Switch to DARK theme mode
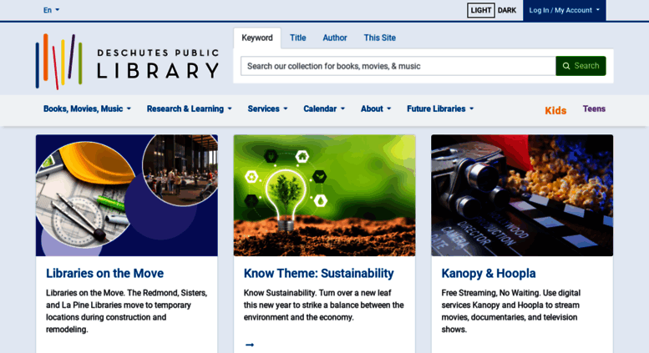Image resolution: width=649 pixels, height=353 pixels. (x=507, y=10)
